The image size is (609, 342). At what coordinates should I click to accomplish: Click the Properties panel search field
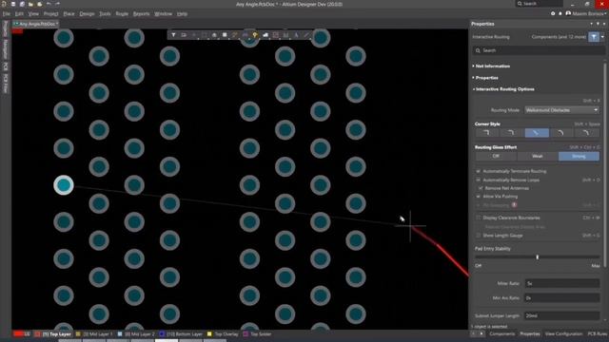pyautogui.click(x=539, y=50)
